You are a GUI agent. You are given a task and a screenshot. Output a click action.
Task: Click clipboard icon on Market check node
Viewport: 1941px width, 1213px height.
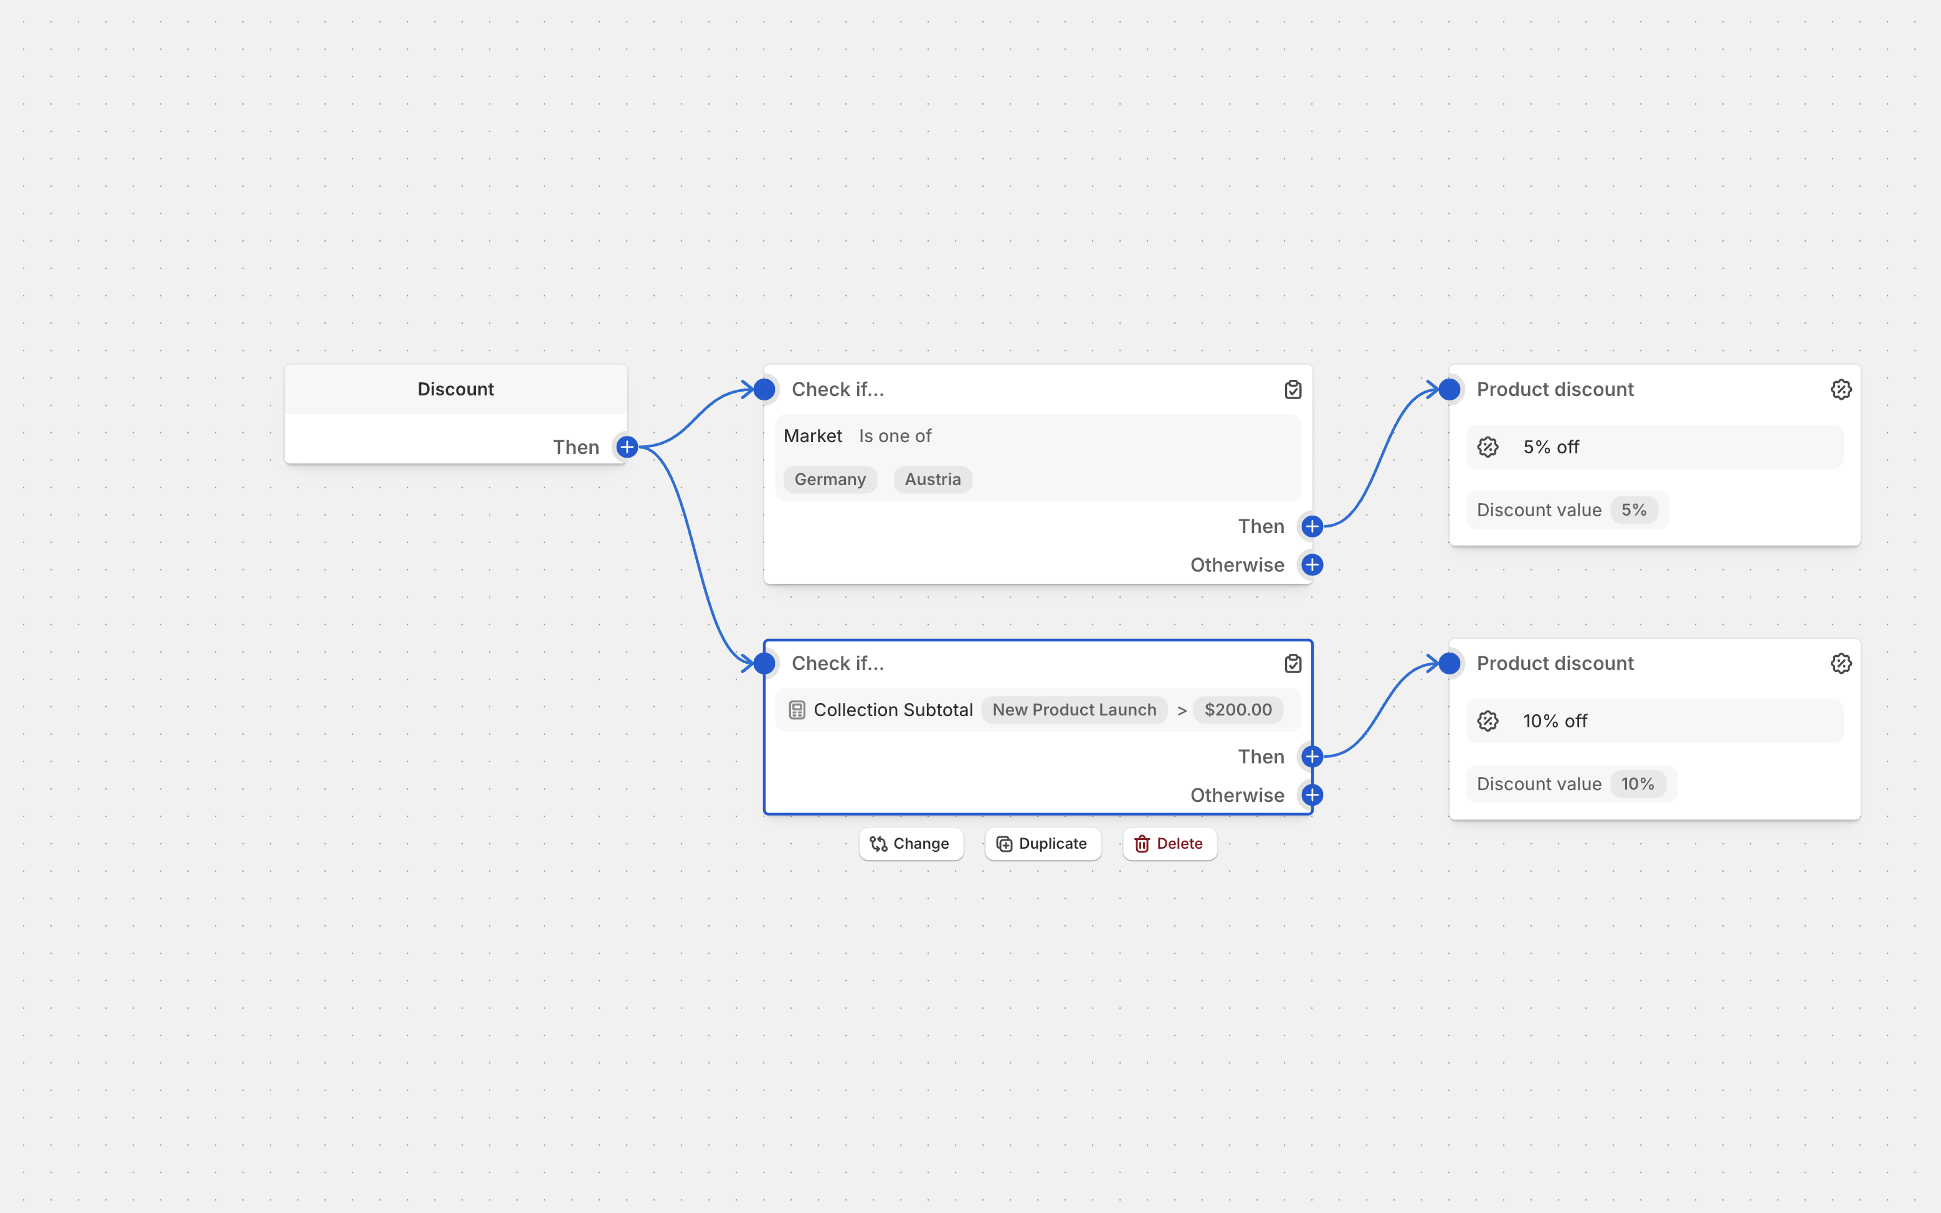1293,390
